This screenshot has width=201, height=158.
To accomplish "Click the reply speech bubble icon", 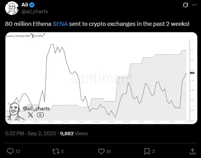I will tap(10, 151).
